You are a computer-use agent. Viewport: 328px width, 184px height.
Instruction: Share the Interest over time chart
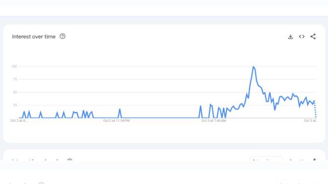click(x=313, y=37)
